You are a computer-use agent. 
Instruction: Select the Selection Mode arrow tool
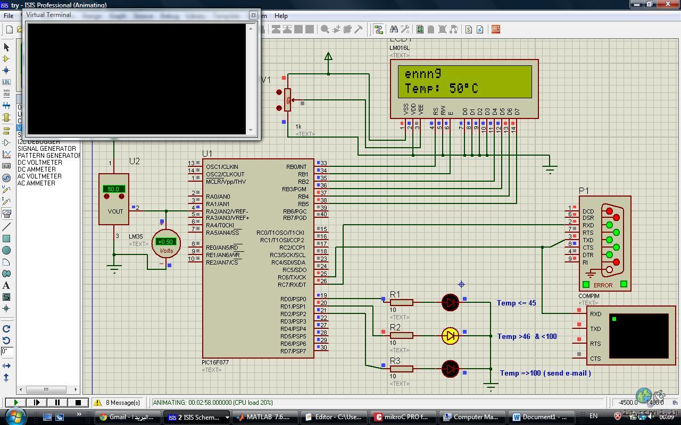click(x=6, y=47)
